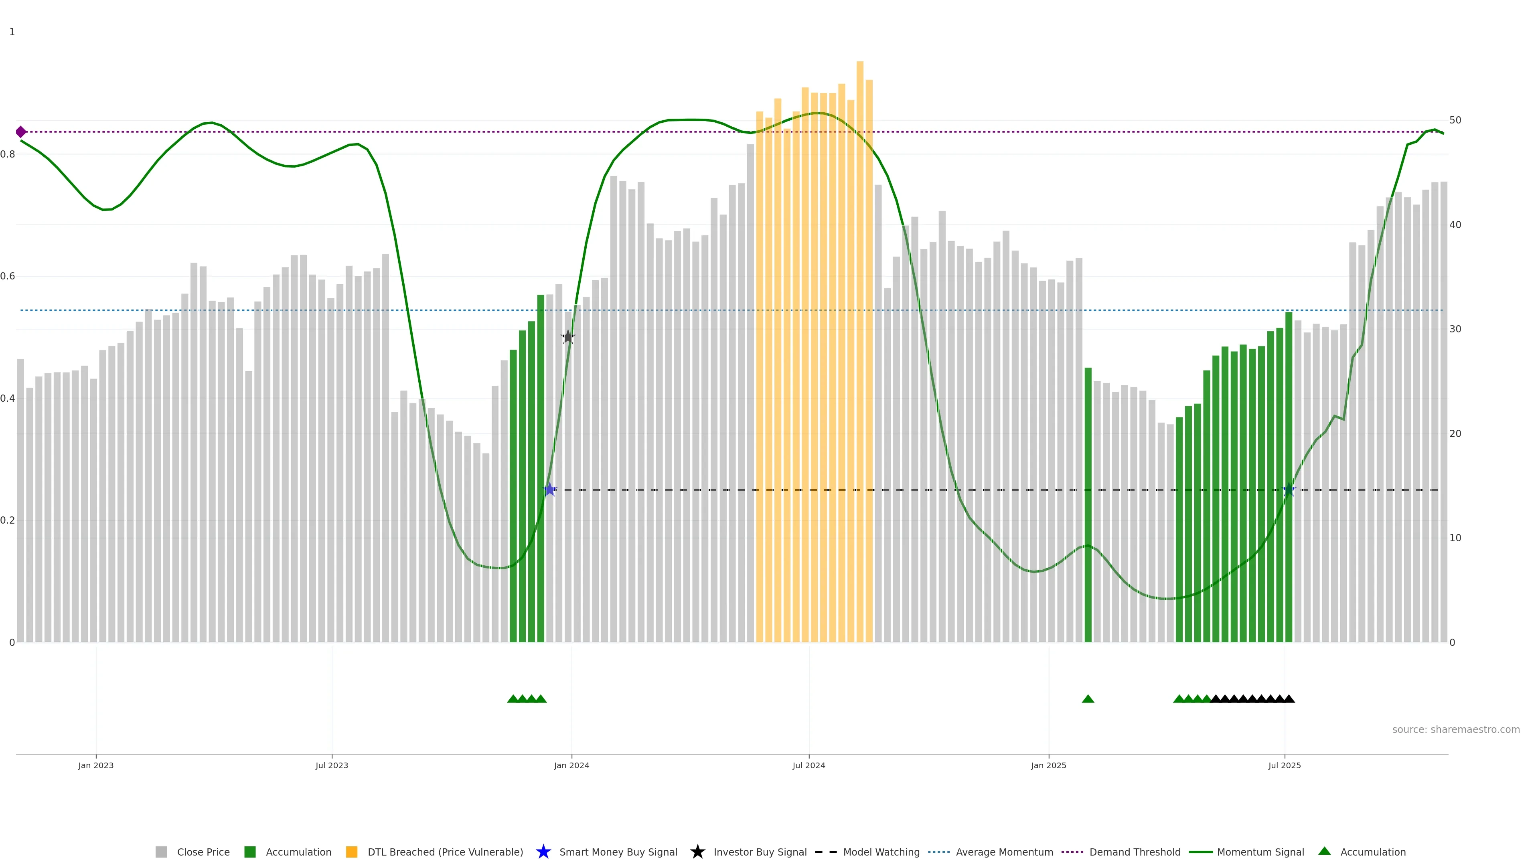
Task: Click the Jul 2025 axis label
Action: pyautogui.click(x=1284, y=766)
